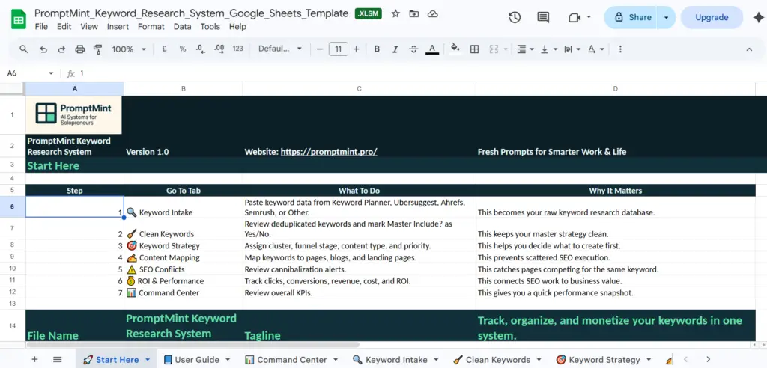The width and height of the screenshot is (767, 368).
Task: Add a new sheet
Action: point(34,359)
